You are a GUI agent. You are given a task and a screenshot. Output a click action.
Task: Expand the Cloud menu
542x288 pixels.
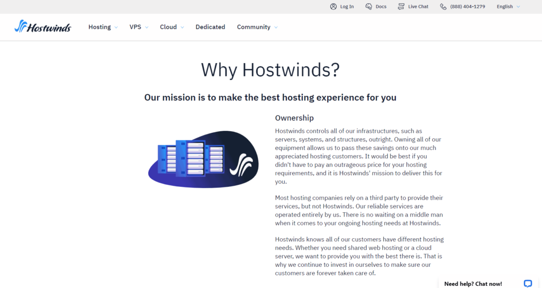click(172, 27)
